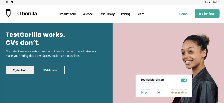This screenshot has width=224, height=103.
Task: Open the Help link
Action: [x=207, y=2]
